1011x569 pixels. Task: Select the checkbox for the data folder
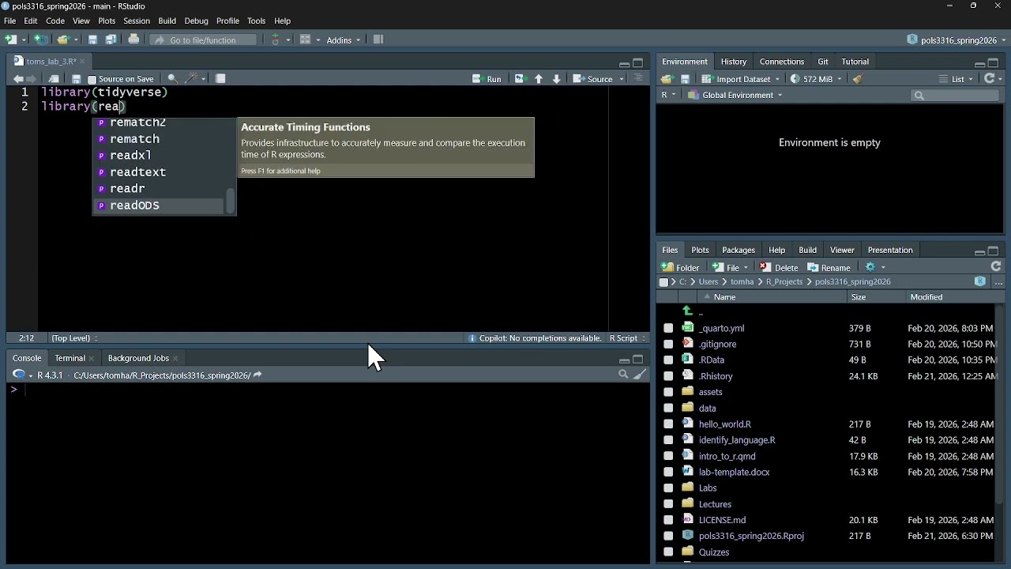coord(668,409)
